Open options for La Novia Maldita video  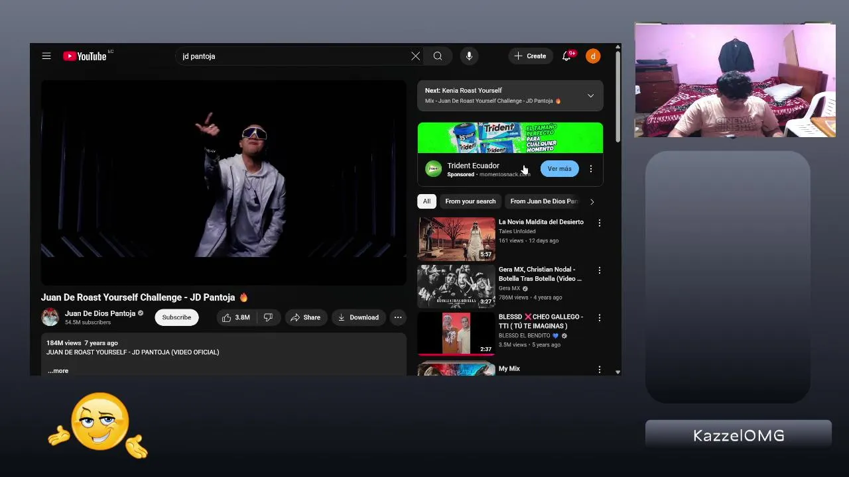(600, 223)
